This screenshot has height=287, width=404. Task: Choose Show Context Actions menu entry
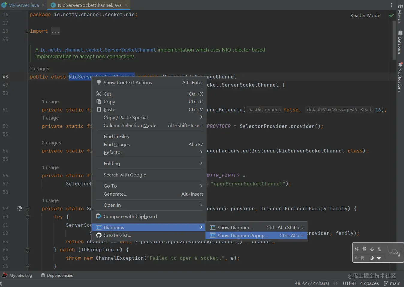point(149,82)
